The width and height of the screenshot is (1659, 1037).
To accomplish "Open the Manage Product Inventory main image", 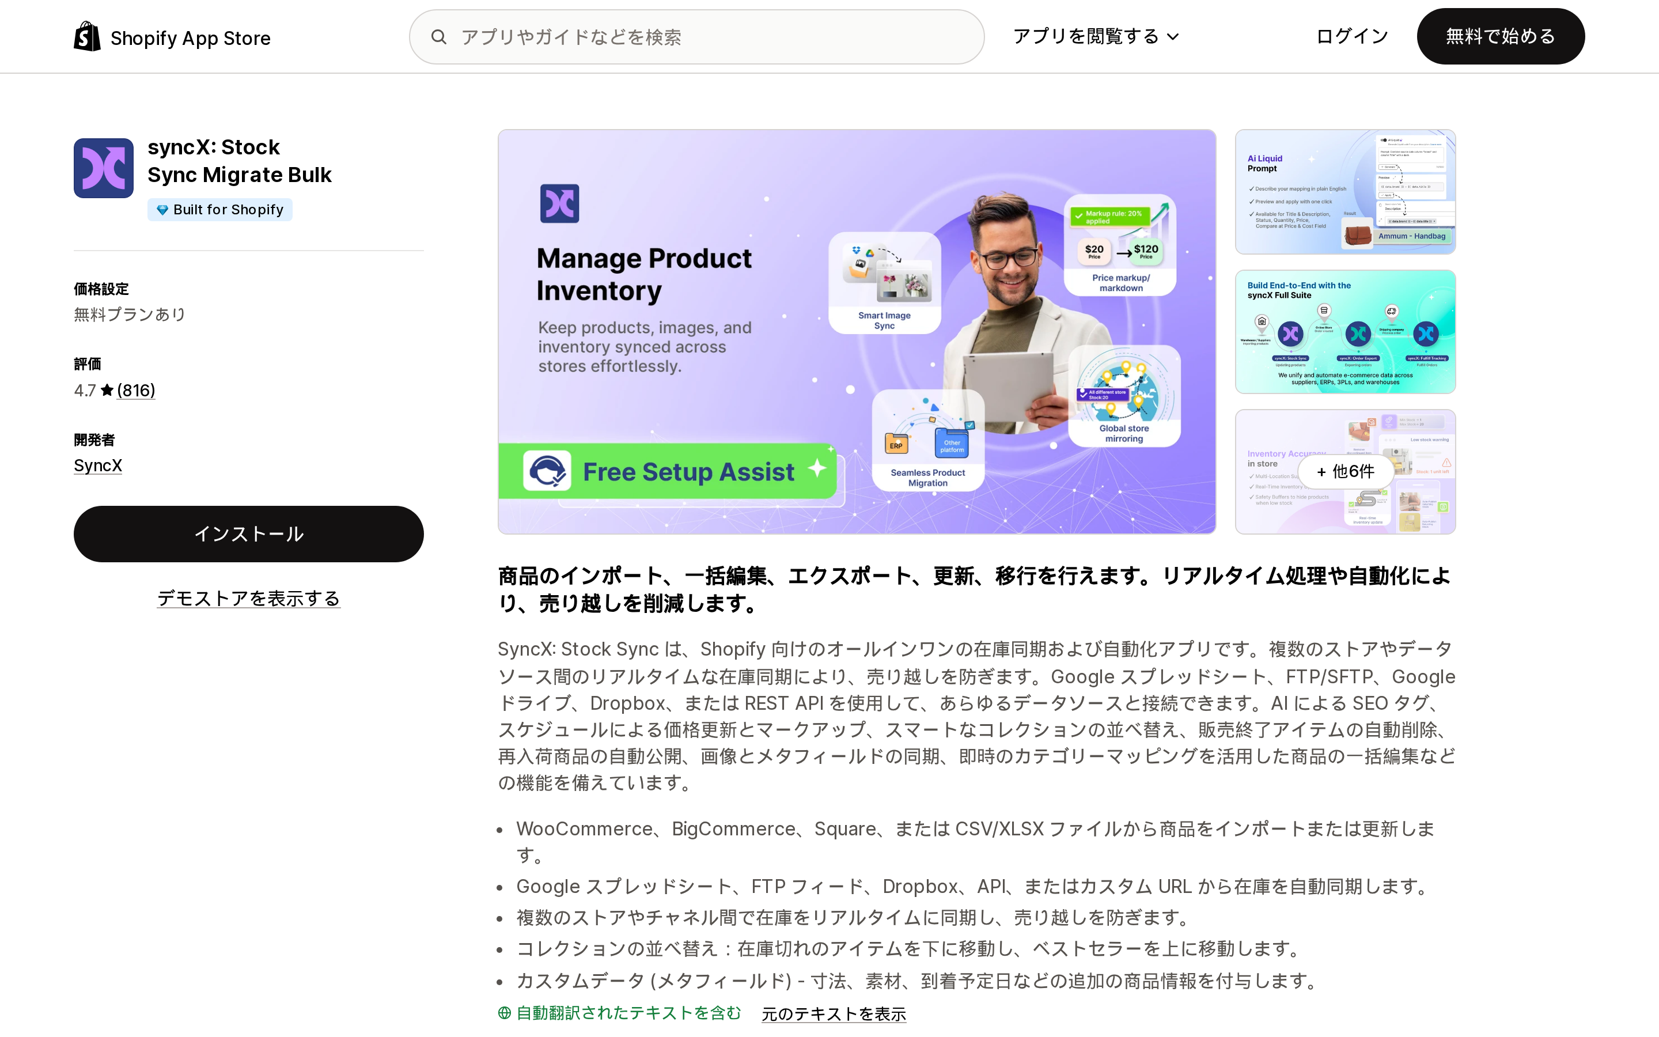I will click(x=857, y=332).
